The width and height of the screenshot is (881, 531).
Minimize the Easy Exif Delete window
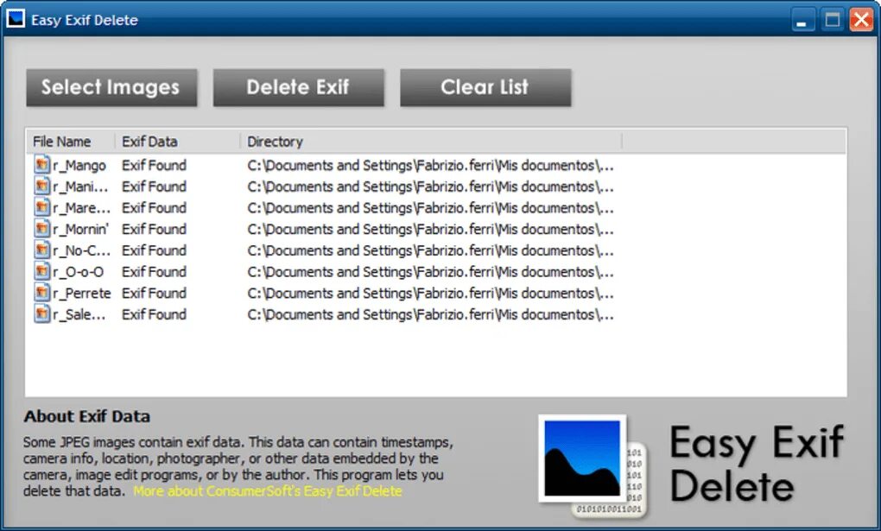(x=802, y=20)
